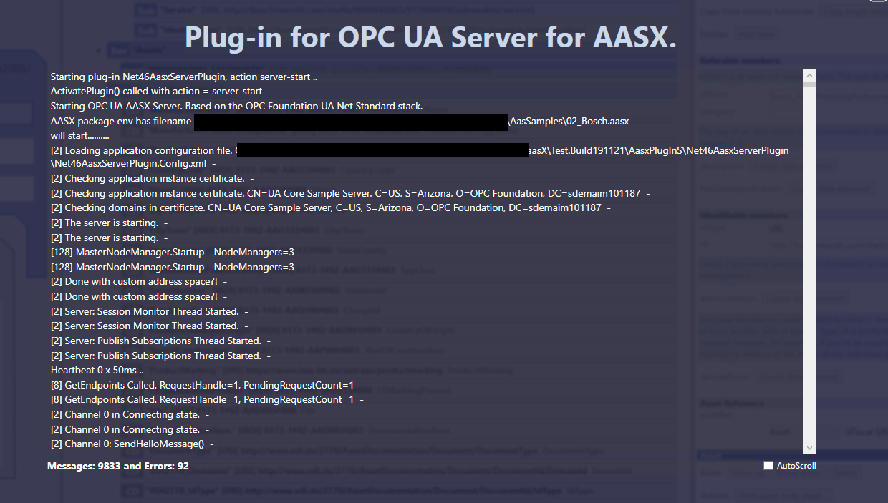888x503 pixels.
Task: Enable the AutoScroll checkbox
Action: 768,465
